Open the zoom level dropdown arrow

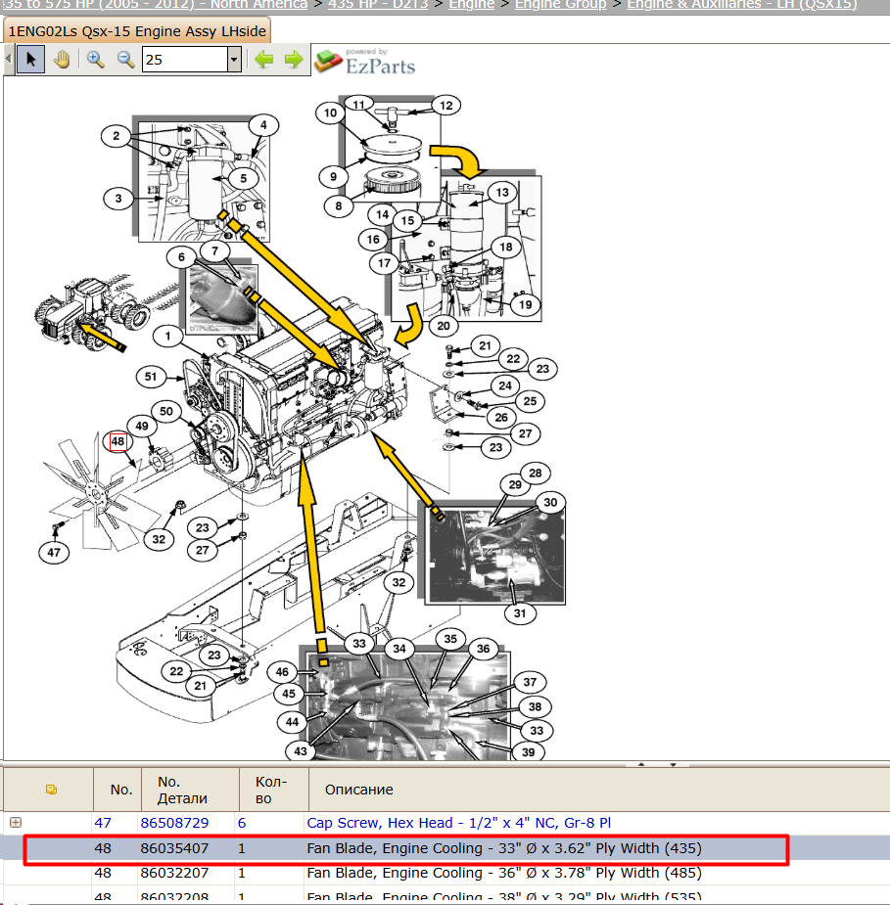tap(234, 60)
